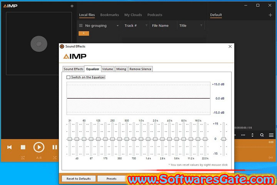Viewport: 277px width, 185px height.
Task: Click the playlist sort up-down arrows icon
Action: [252, 135]
